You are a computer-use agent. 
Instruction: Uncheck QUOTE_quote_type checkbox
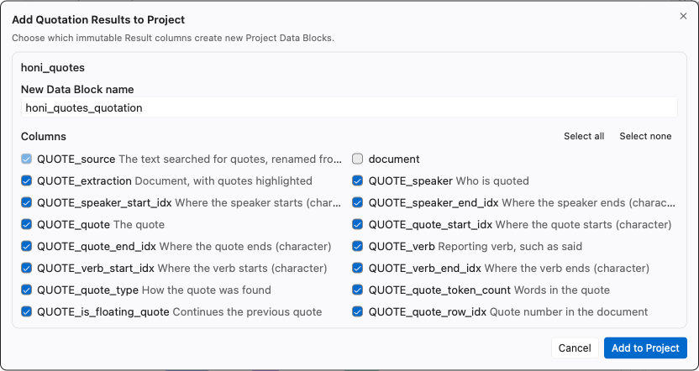(x=26, y=290)
